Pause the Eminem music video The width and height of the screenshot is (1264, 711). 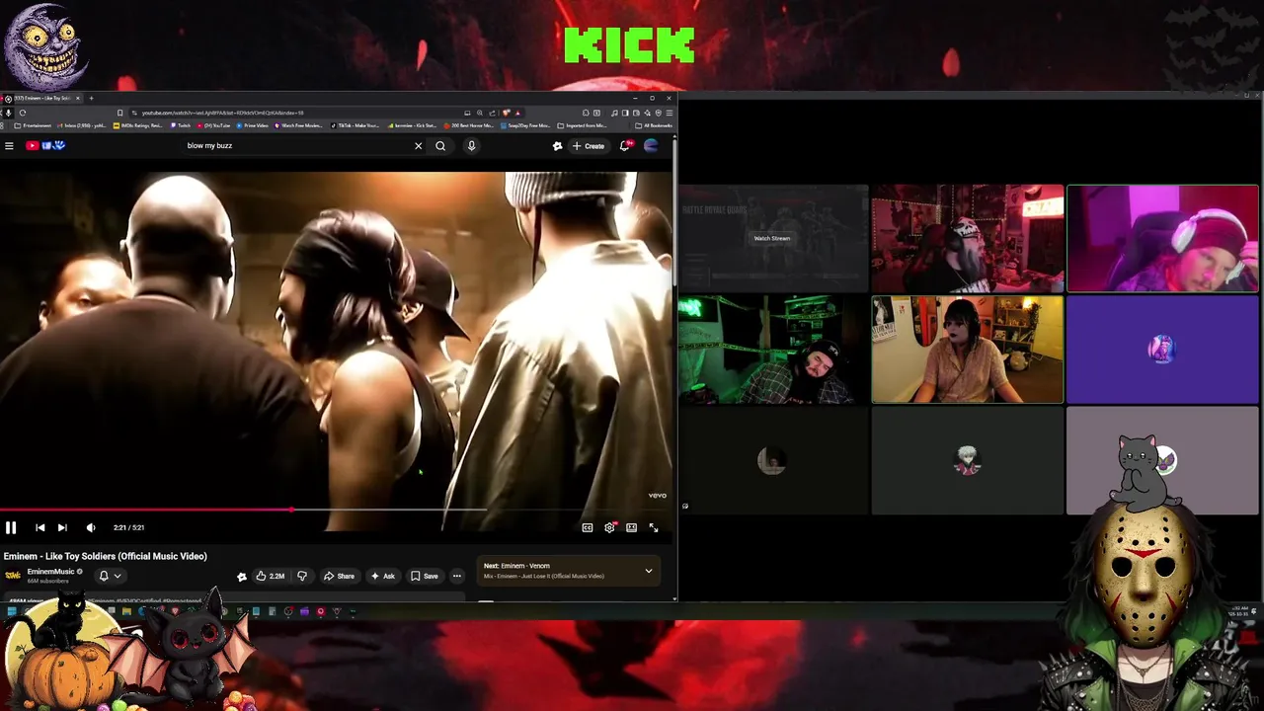(x=11, y=527)
